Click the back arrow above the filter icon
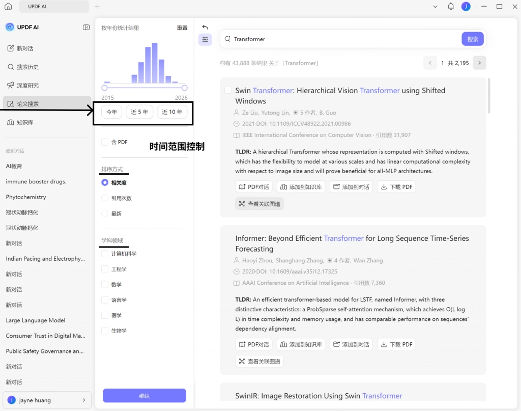521x411 pixels. tap(205, 28)
